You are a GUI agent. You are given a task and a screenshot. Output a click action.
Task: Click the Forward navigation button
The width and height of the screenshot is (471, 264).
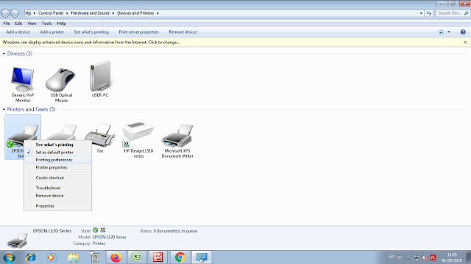pyautogui.click(x=15, y=13)
